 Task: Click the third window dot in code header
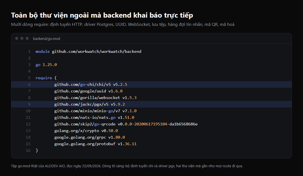tap(27, 38)
